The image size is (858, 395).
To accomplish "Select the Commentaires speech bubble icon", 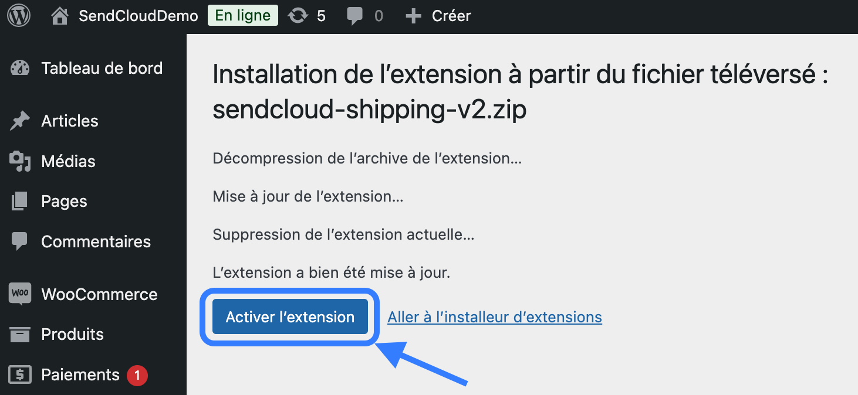I will tap(20, 241).
